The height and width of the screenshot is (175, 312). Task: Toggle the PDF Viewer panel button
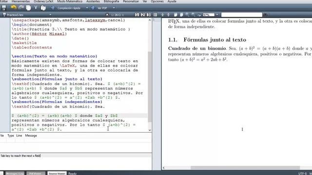(x=36, y=174)
